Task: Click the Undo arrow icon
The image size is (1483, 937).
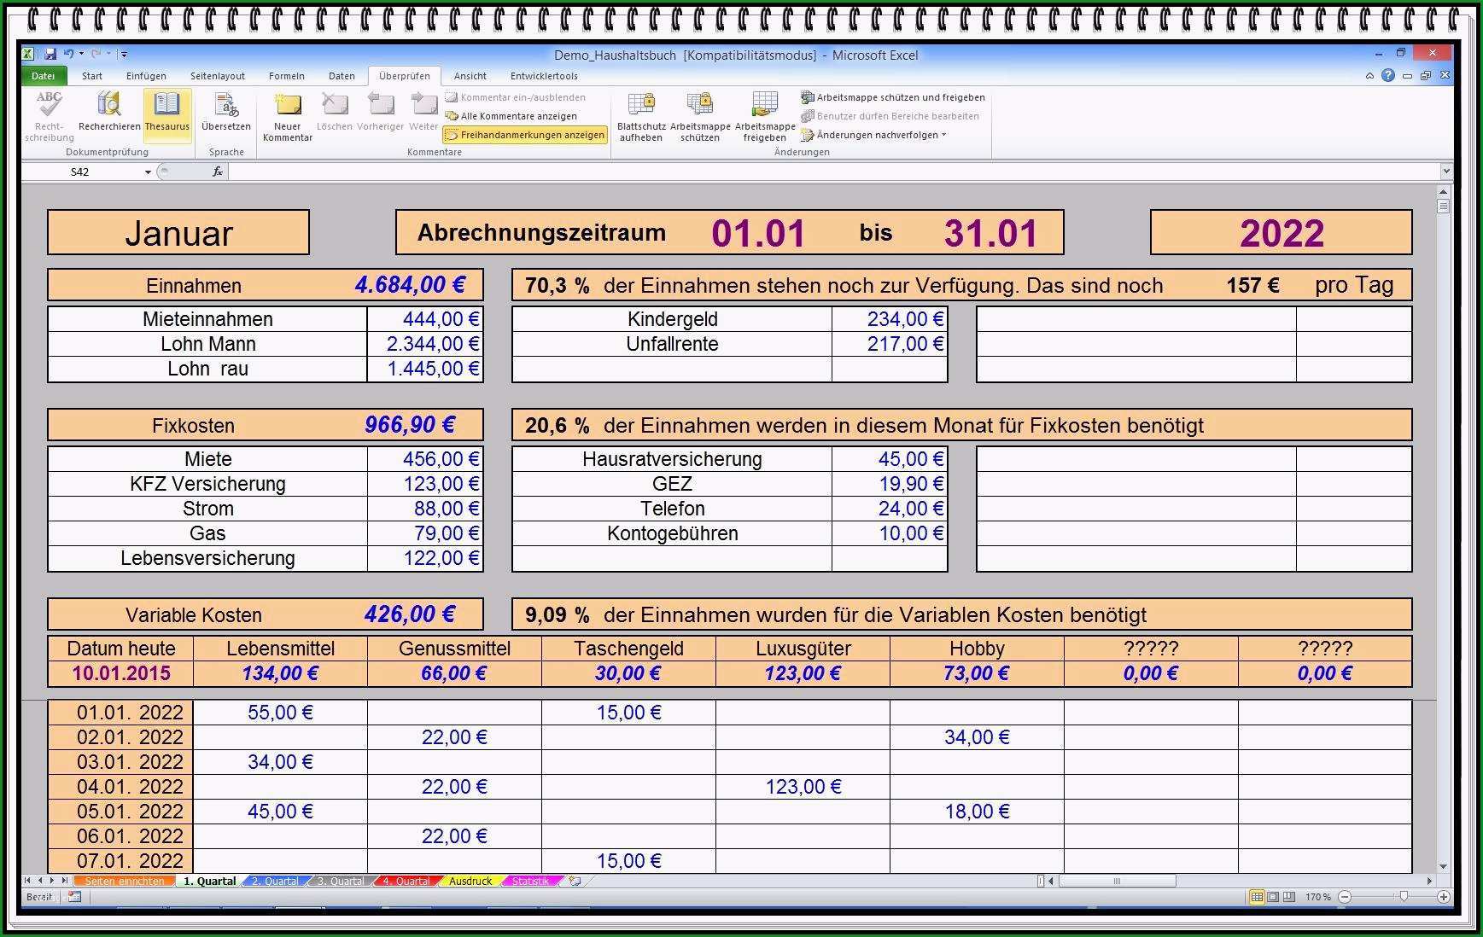Action: [68, 54]
